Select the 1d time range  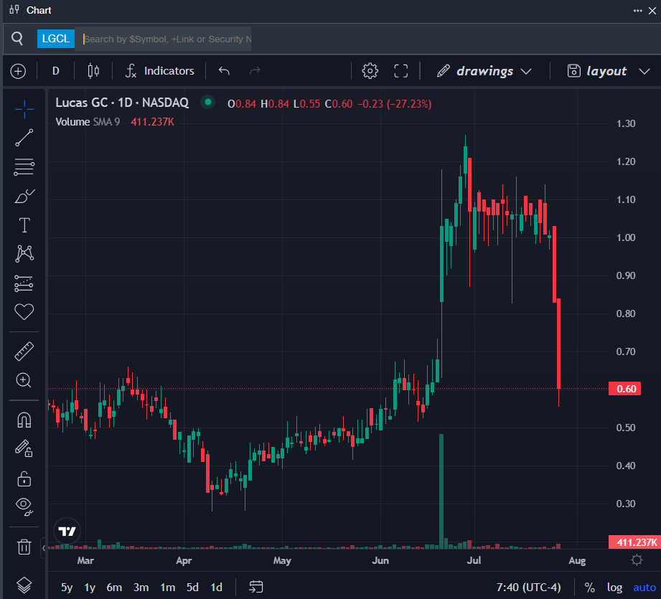(x=216, y=588)
